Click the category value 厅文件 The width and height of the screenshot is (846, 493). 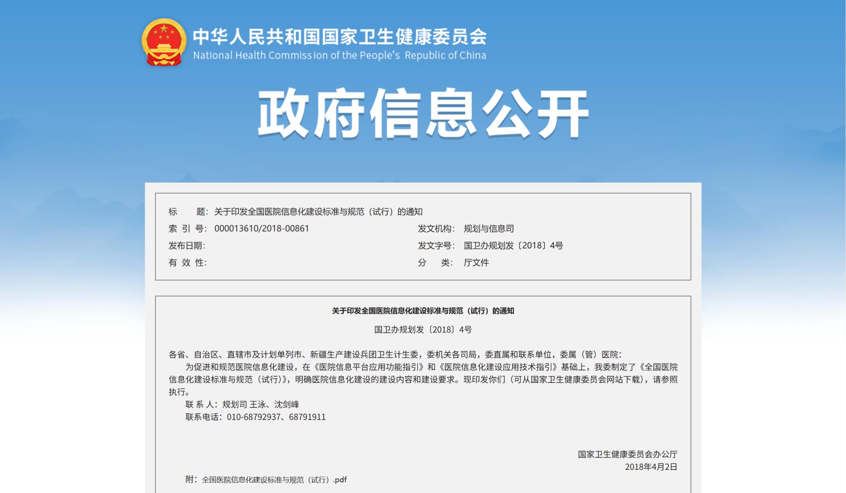(x=476, y=262)
